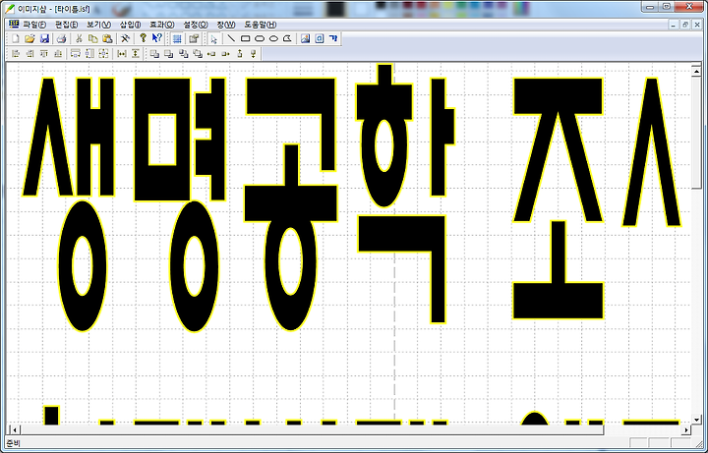Open the 설정(O) menu

click(x=196, y=25)
